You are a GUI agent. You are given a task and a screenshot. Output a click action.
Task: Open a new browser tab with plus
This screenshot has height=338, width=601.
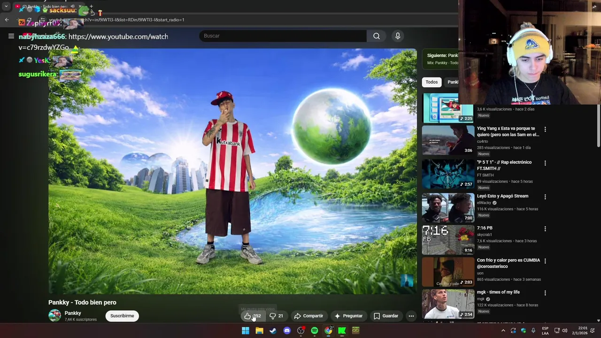click(x=91, y=7)
